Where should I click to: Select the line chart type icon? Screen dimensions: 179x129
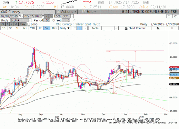coord(74,28)
